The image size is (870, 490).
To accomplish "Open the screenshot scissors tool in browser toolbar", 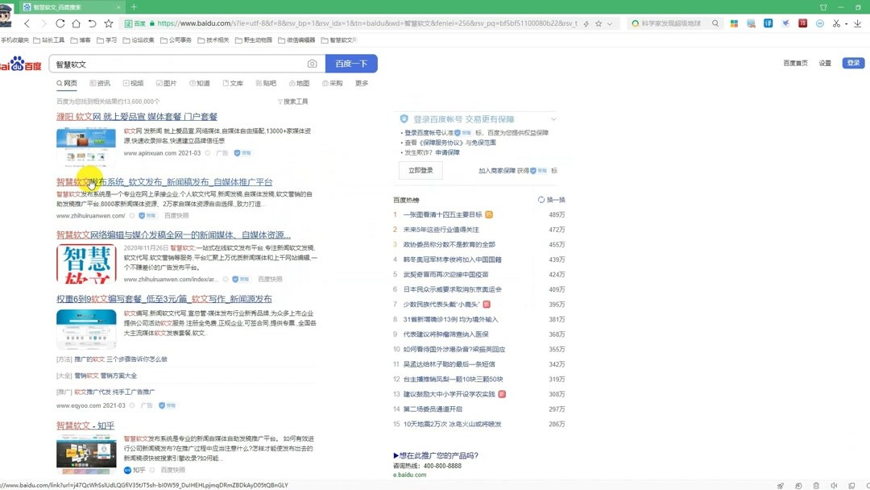I will (835, 23).
